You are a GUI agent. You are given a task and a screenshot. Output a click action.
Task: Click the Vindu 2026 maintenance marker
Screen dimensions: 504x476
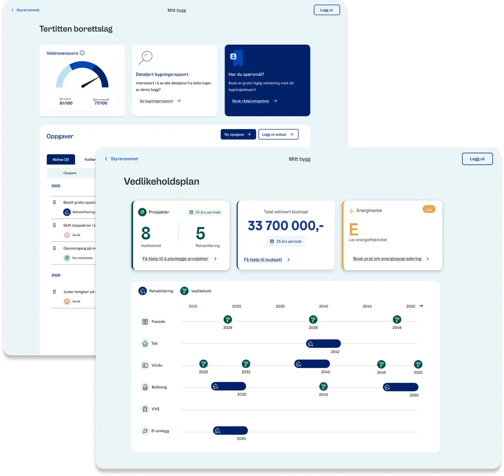point(203,364)
